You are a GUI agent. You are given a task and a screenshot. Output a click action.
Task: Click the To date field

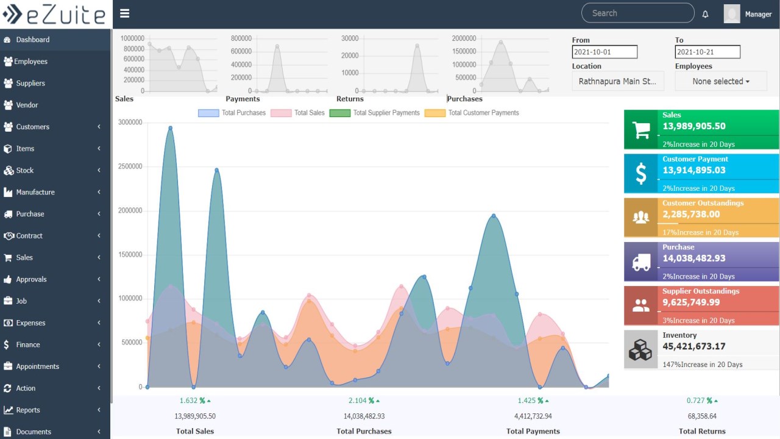point(707,52)
